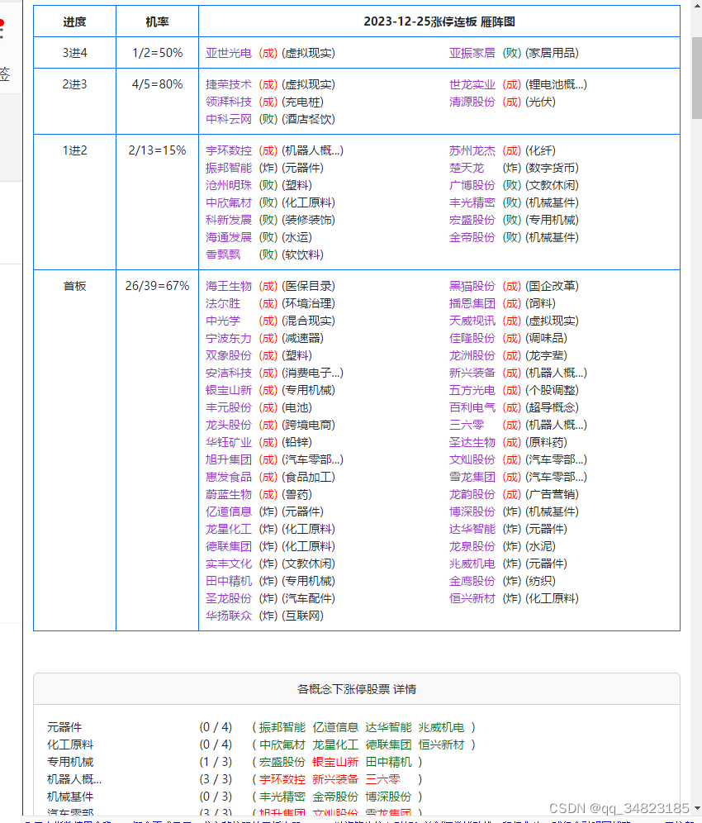The width and height of the screenshot is (702, 823).
Task: Open the 龙泉股份 stock link
Action: pos(472,546)
